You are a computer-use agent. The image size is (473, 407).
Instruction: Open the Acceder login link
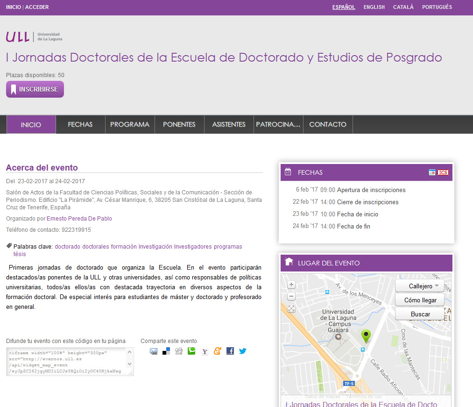[x=37, y=7]
